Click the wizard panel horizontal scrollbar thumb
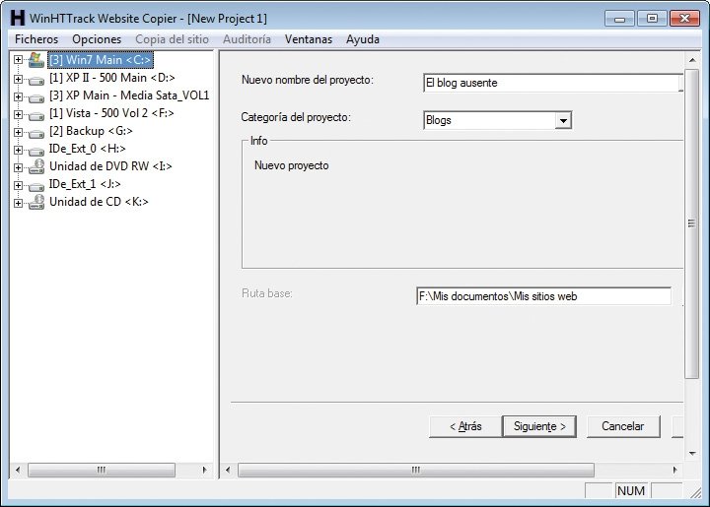This screenshot has width=710, height=507. click(416, 470)
